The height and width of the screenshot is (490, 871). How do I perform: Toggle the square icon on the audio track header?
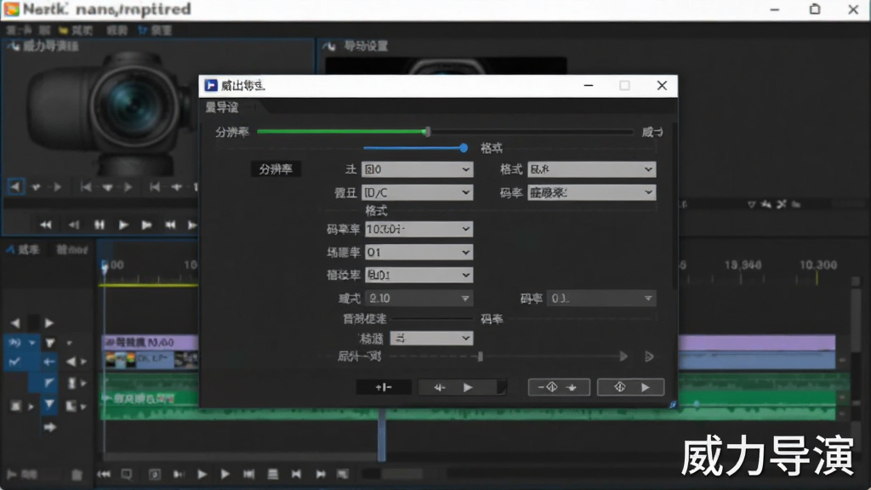[15, 406]
